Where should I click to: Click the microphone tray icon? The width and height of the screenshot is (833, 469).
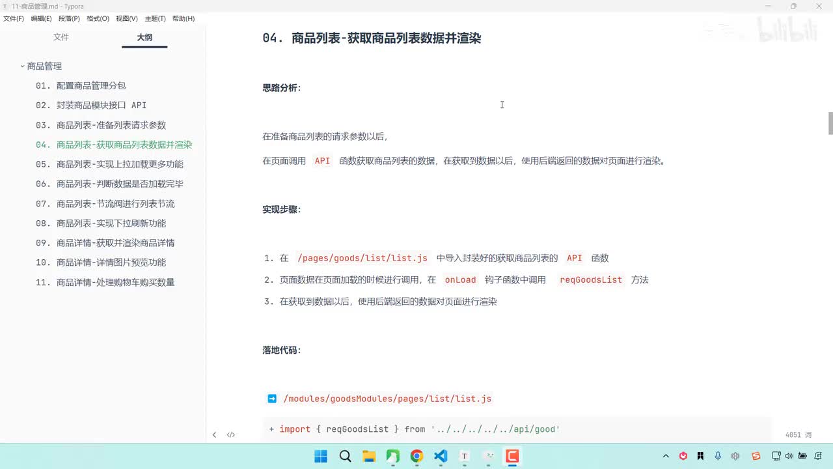(x=718, y=456)
